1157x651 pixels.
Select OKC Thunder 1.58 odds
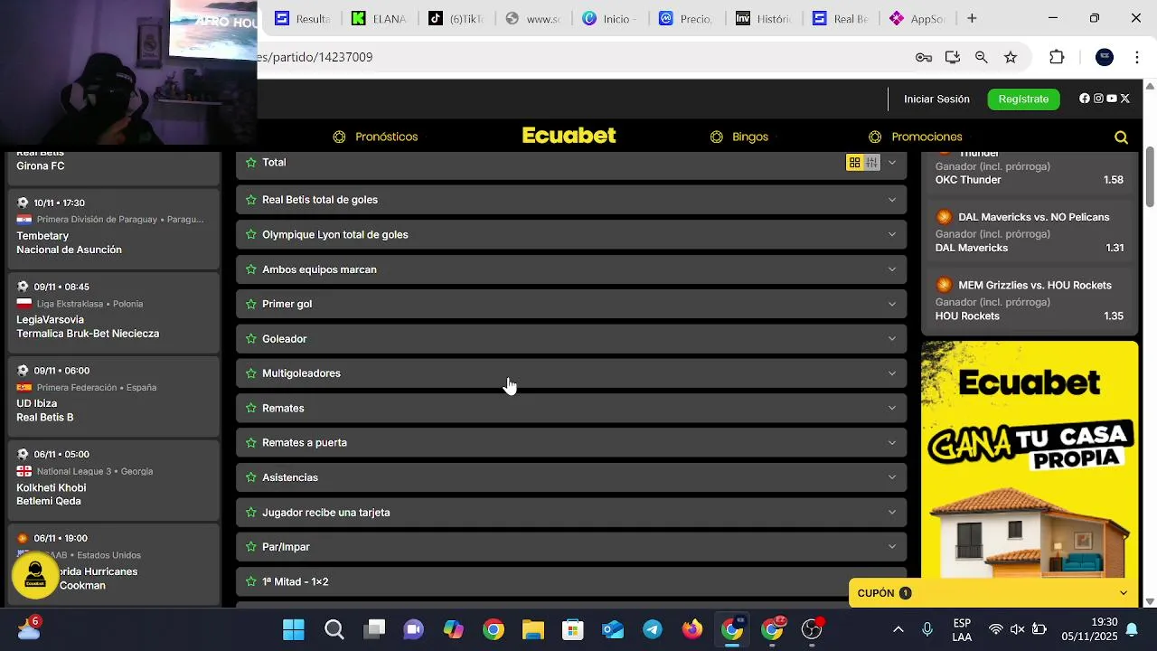[1030, 180]
